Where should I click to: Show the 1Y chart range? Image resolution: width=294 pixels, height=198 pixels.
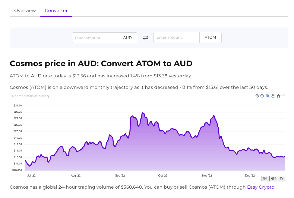282,178
